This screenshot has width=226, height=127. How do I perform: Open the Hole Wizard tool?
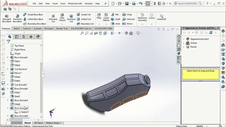(62, 17)
